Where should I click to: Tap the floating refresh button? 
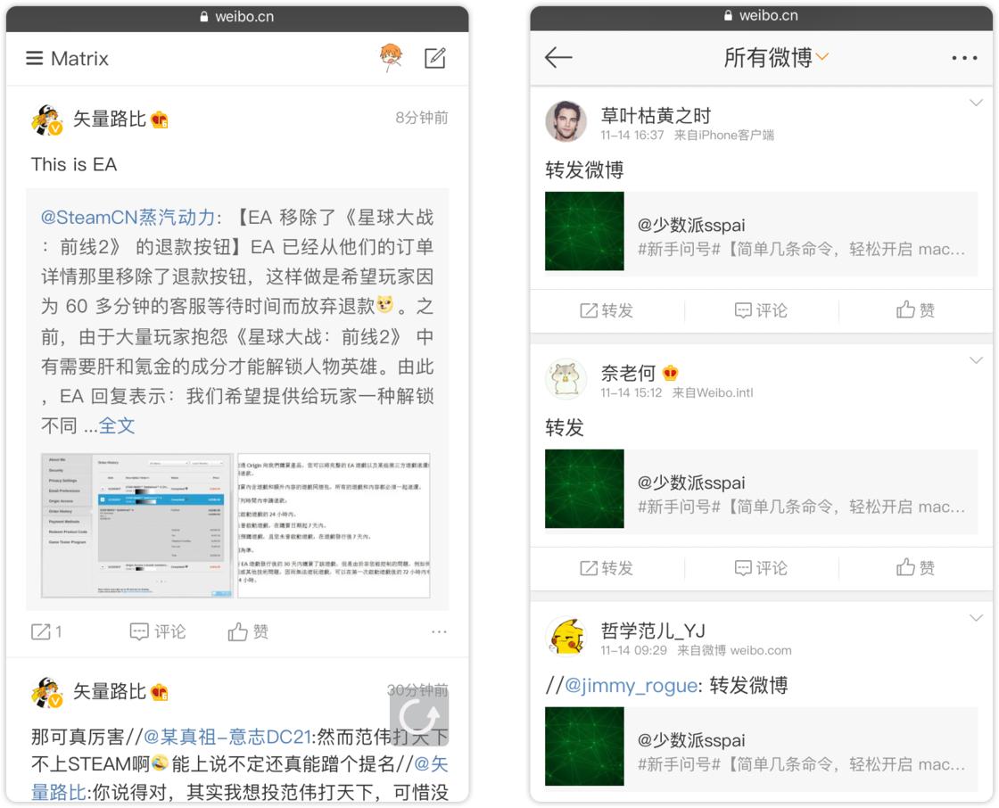[x=419, y=716]
